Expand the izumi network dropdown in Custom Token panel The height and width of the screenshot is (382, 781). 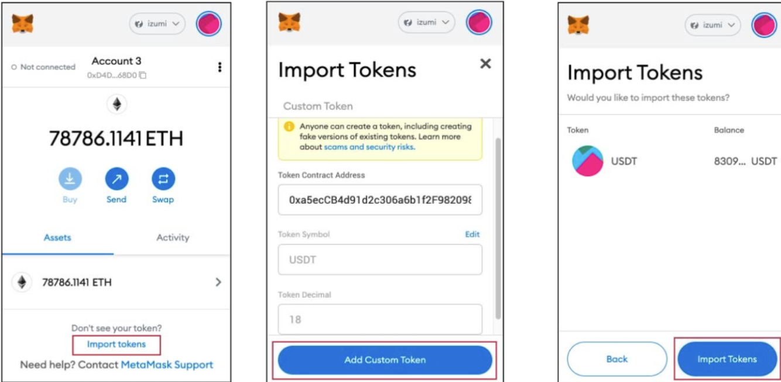pyautogui.click(x=426, y=22)
